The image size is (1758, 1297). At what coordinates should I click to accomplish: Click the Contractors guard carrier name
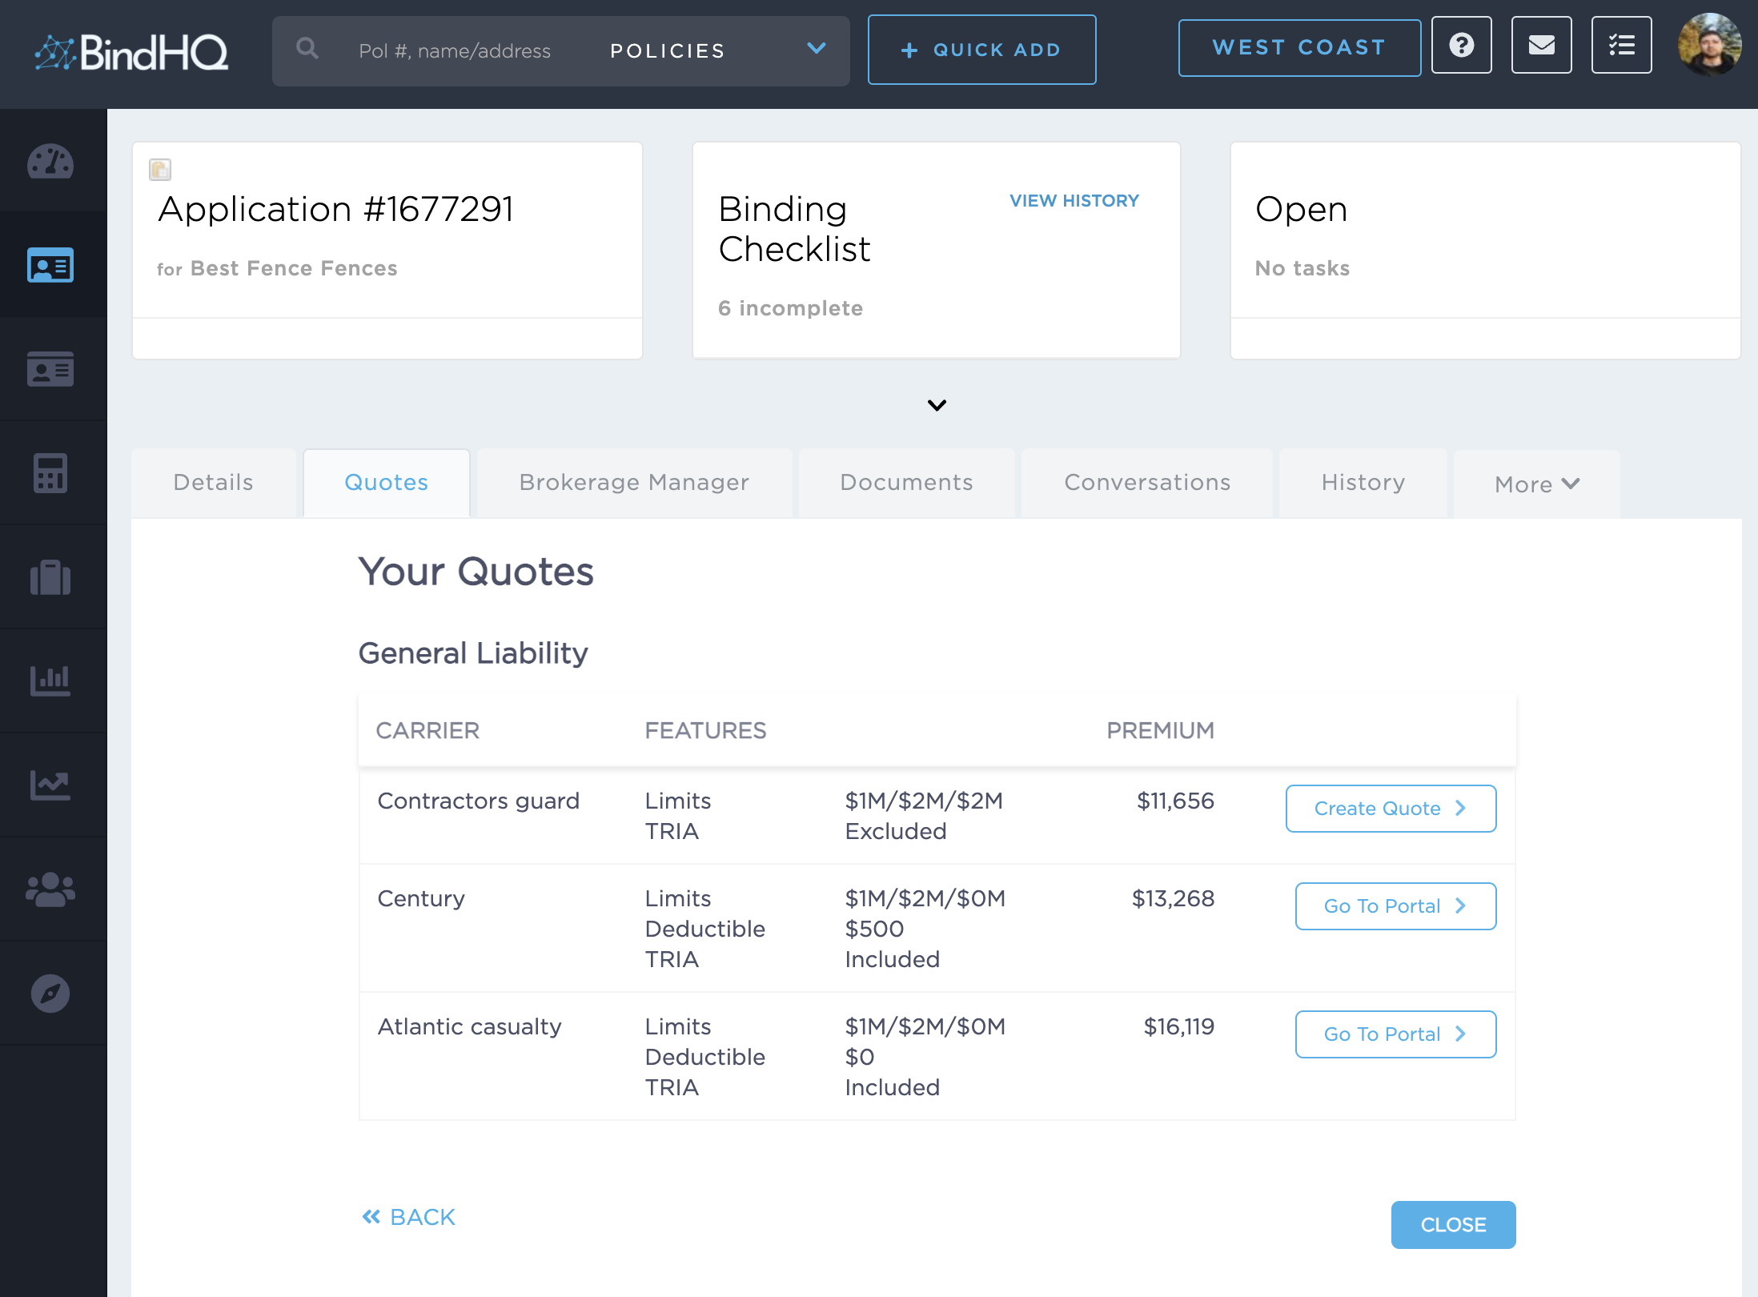click(479, 801)
